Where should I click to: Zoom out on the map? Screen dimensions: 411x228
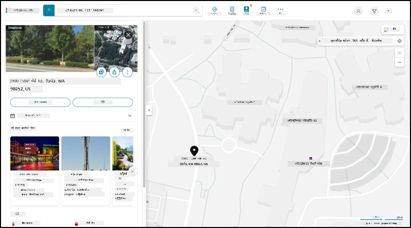tap(399, 62)
